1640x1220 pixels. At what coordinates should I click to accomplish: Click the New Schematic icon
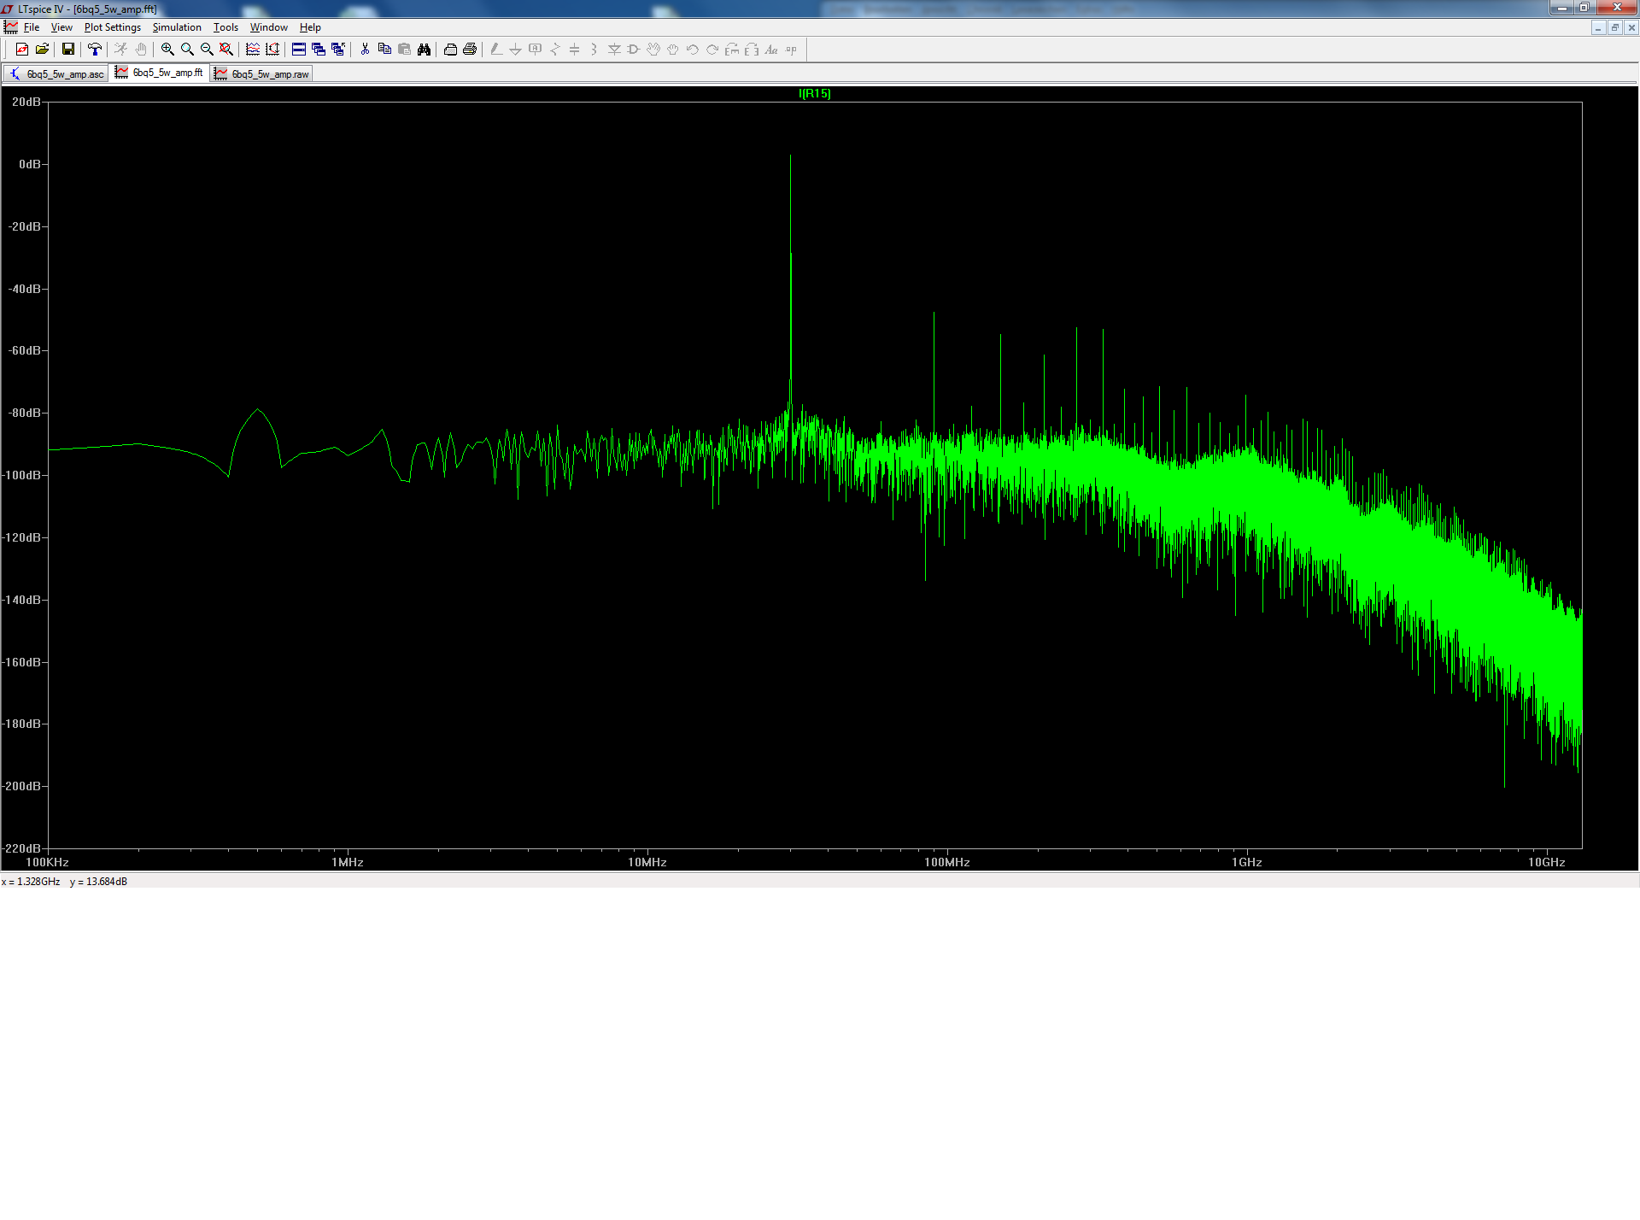(22, 50)
